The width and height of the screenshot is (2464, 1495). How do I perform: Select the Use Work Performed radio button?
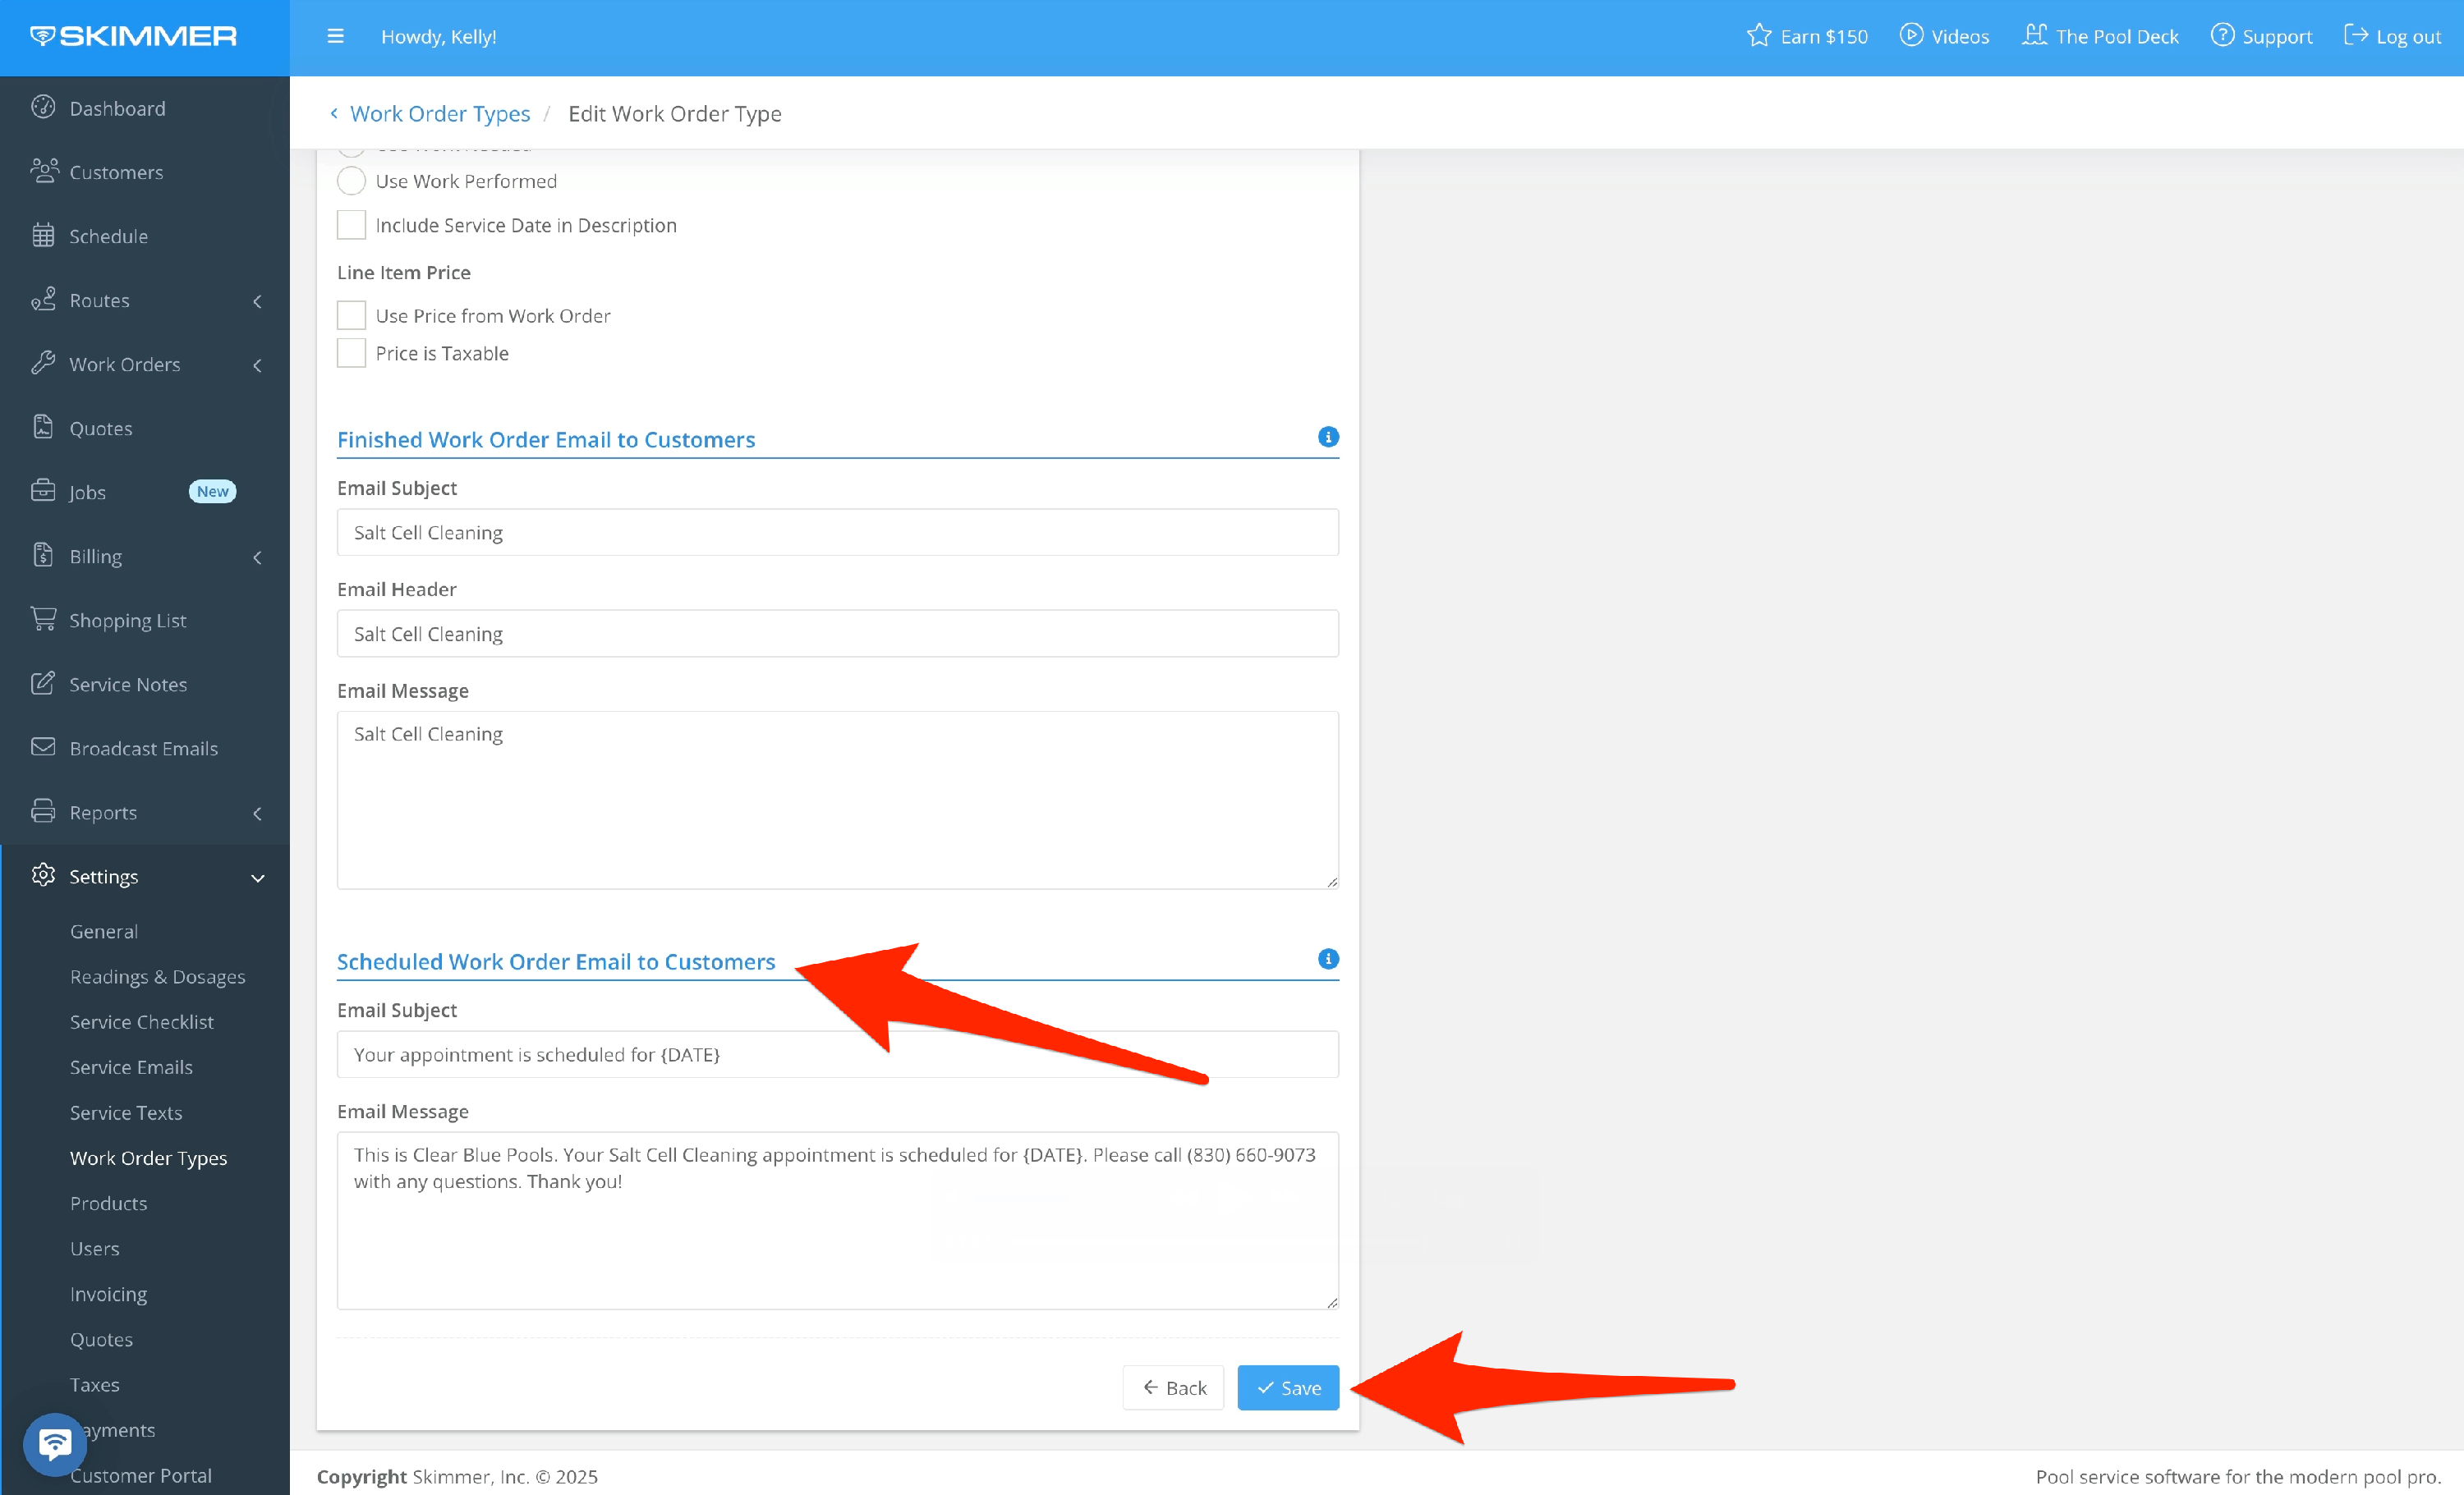(351, 181)
